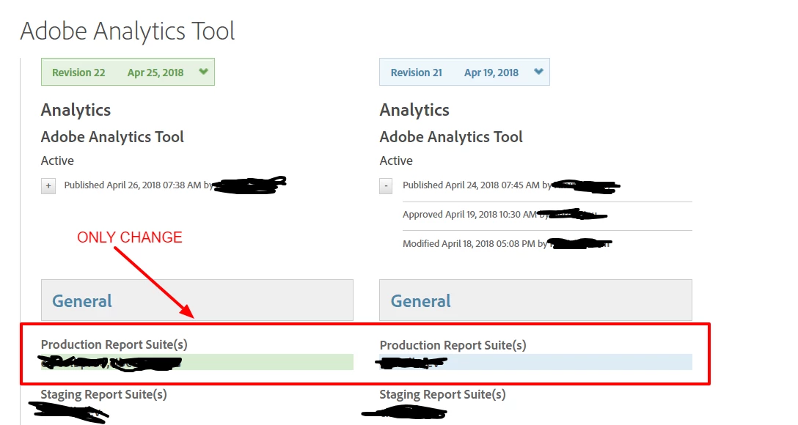Click the blue chevron beside Apr 19, 2018

pyautogui.click(x=538, y=72)
